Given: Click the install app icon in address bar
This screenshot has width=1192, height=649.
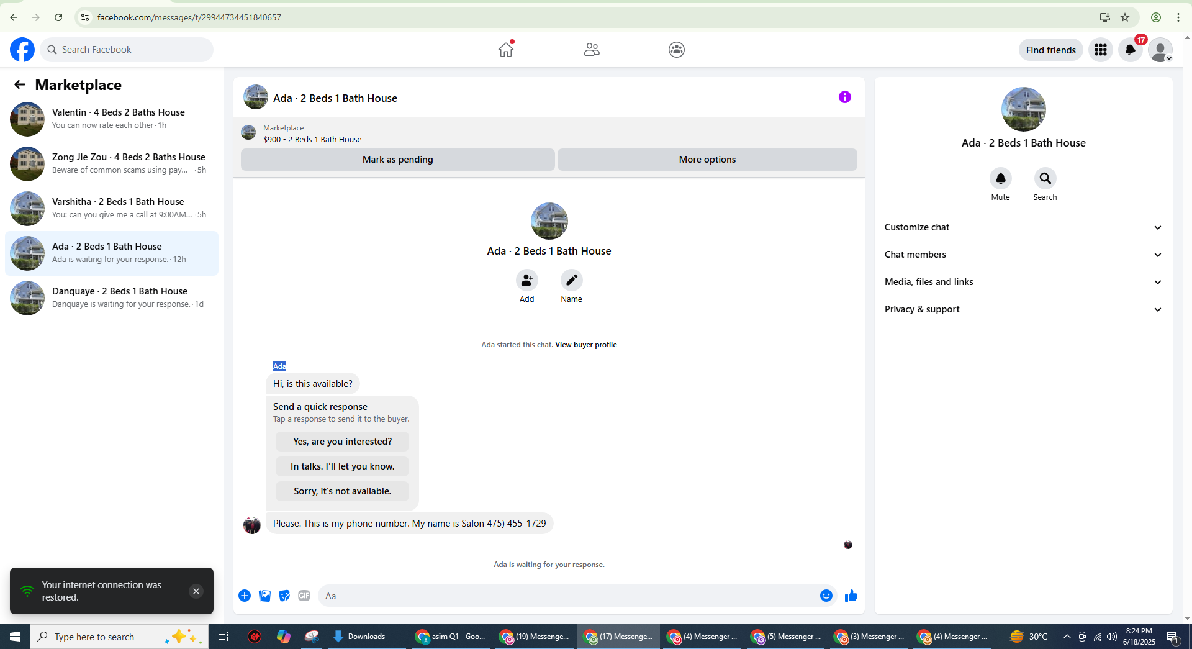Looking at the screenshot, I should tap(1104, 17).
